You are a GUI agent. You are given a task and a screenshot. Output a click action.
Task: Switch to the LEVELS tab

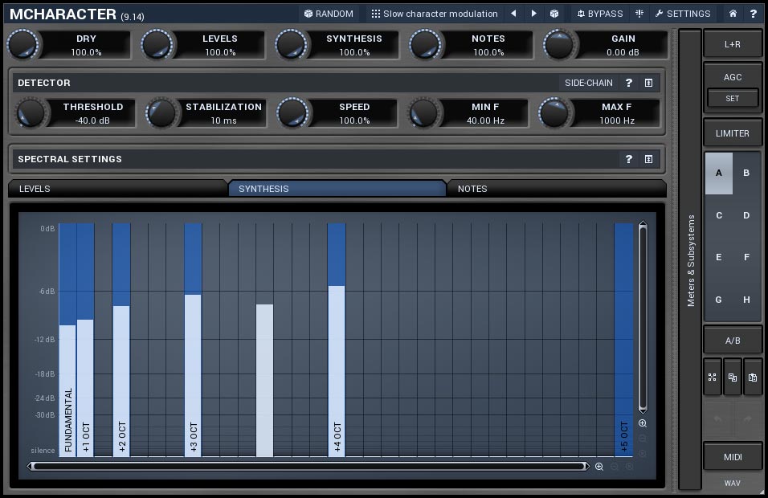[x=117, y=189]
